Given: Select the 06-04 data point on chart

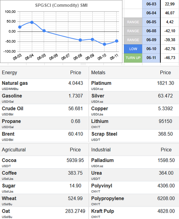Looking at the screenshot, I should coord(32,22).
